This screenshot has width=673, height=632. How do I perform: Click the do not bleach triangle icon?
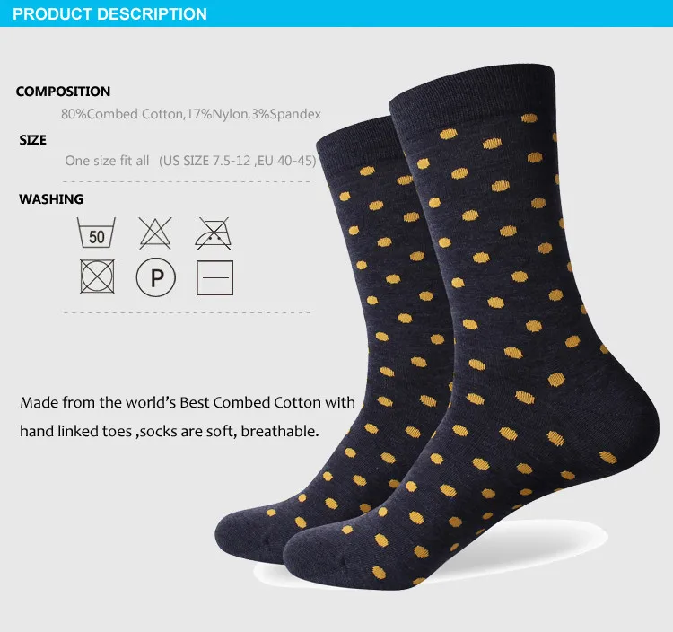(x=155, y=233)
